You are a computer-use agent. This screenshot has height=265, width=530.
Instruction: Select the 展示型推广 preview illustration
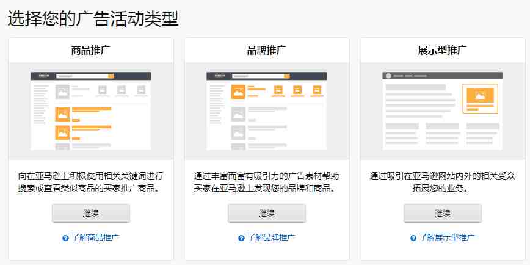pyautogui.click(x=443, y=111)
